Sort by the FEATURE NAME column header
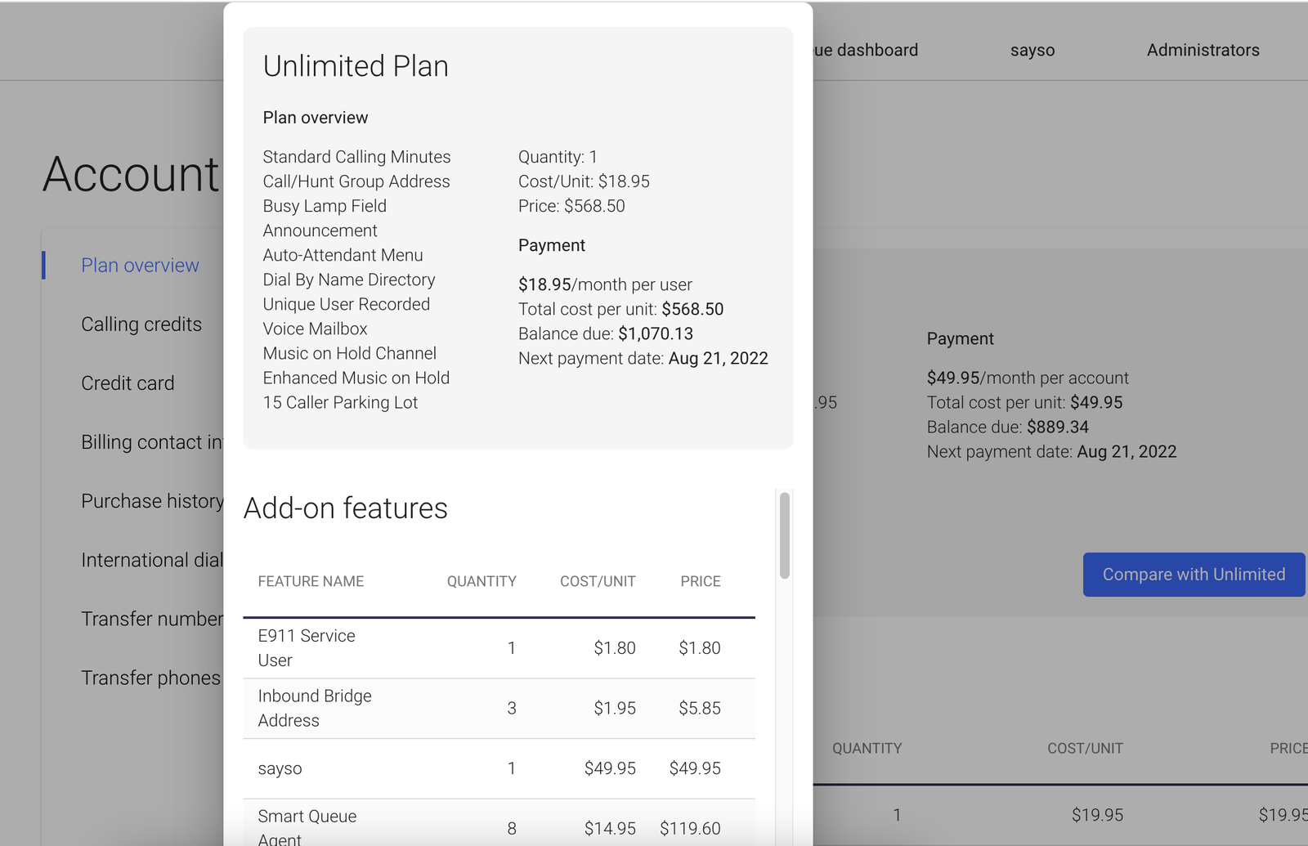 (x=311, y=581)
